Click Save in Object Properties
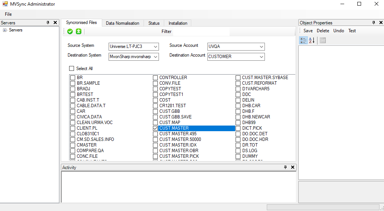 [x=308, y=31]
